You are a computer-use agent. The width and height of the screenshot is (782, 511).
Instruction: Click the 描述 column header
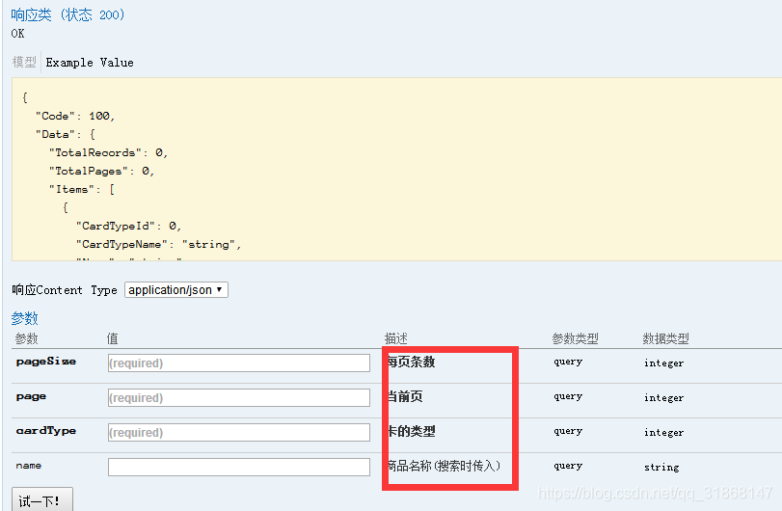[x=396, y=339]
